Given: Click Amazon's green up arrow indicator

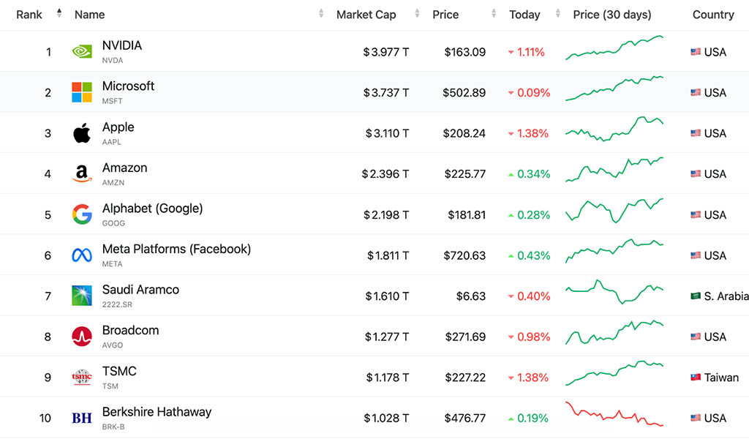Looking at the screenshot, I should [511, 174].
